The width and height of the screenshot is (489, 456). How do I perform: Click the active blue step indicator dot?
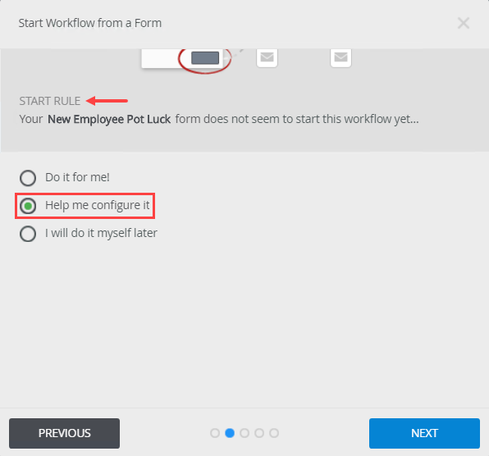click(x=230, y=433)
